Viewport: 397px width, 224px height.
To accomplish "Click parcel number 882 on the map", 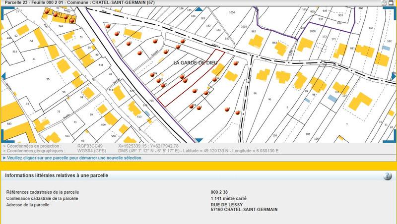I will coord(254,31).
